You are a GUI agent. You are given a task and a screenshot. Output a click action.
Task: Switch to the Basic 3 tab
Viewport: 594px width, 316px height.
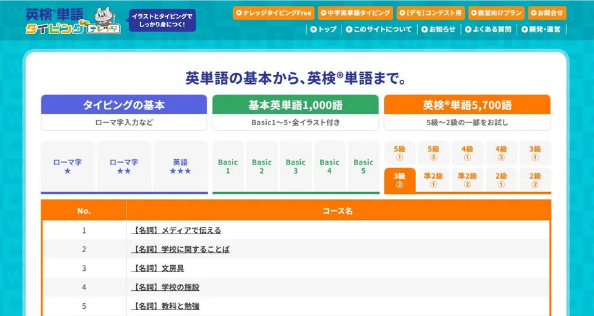click(x=296, y=166)
